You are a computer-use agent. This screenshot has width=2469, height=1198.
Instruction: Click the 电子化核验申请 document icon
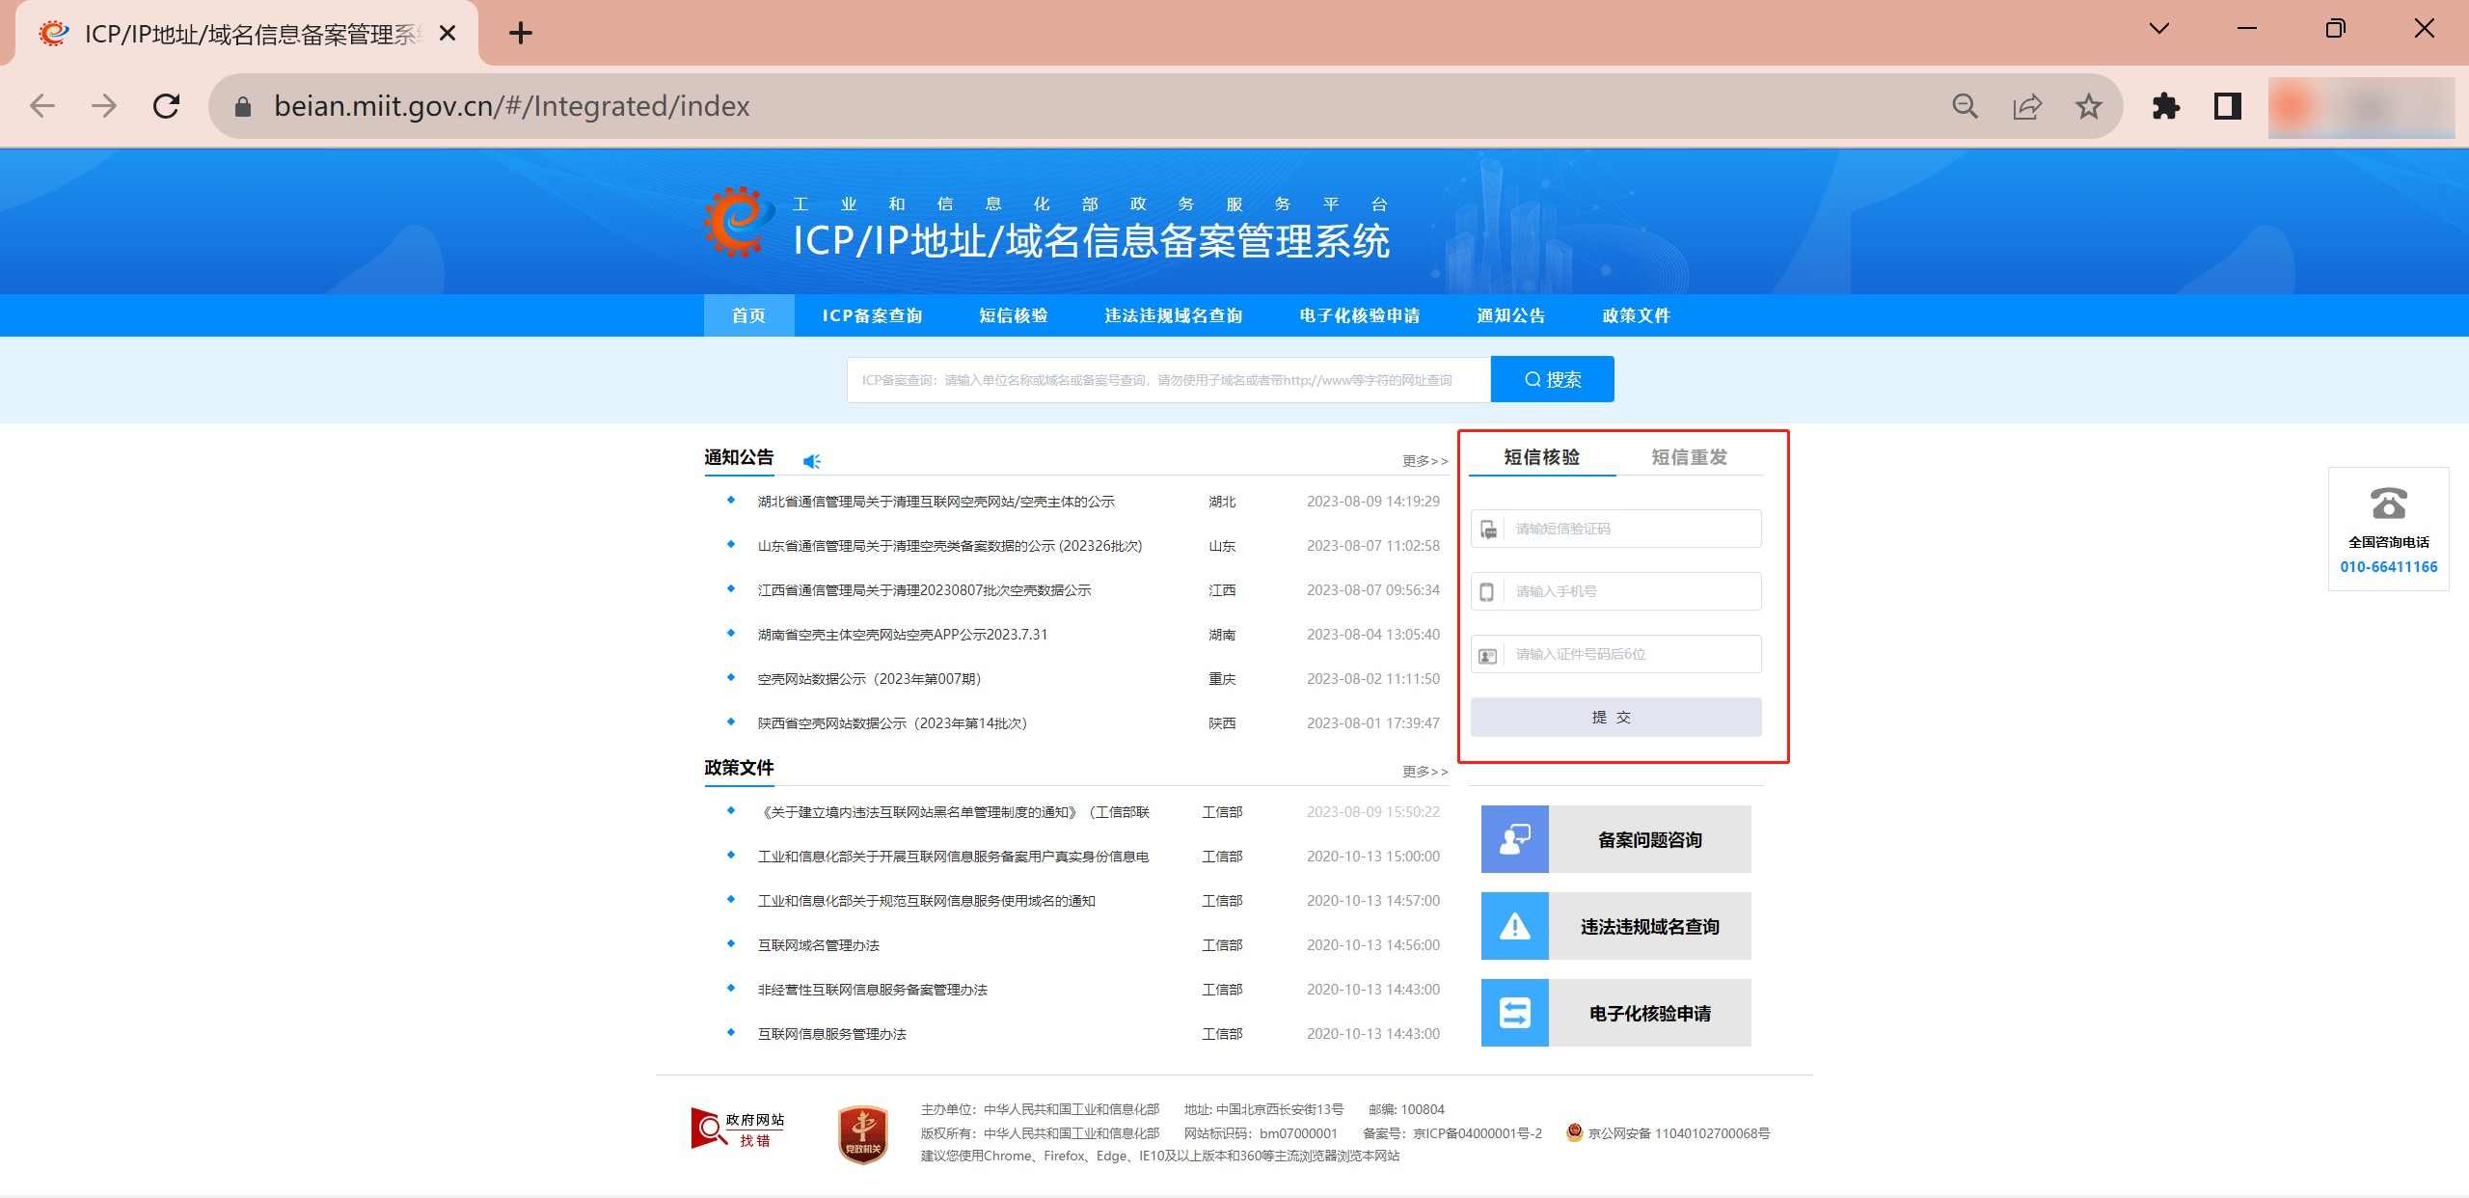click(1513, 1012)
